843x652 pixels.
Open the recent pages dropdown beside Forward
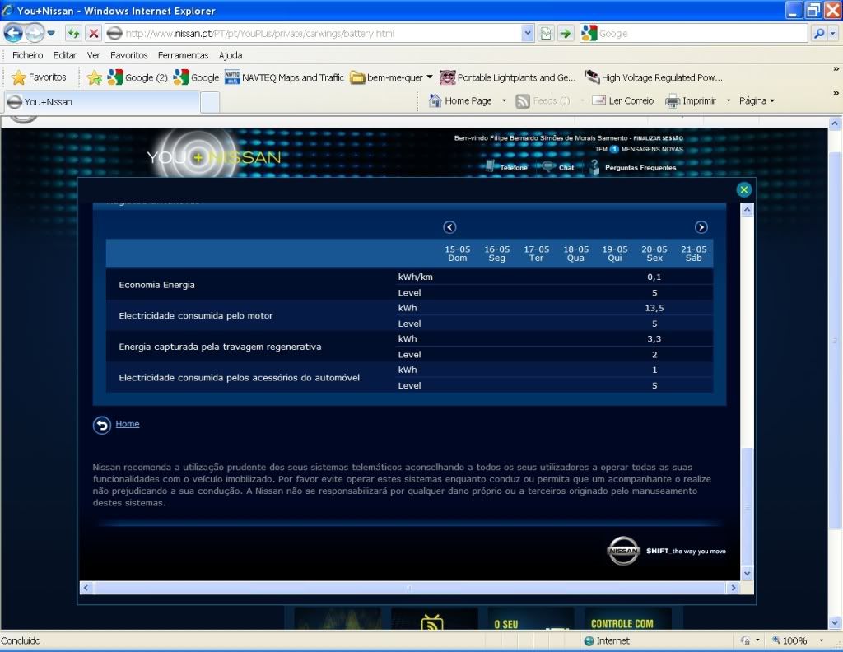[x=51, y=33]
